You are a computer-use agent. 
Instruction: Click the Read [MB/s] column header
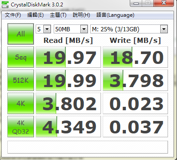pos(68,40)
